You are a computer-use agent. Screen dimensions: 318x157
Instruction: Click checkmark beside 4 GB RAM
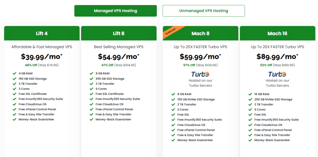pos(14,73)
